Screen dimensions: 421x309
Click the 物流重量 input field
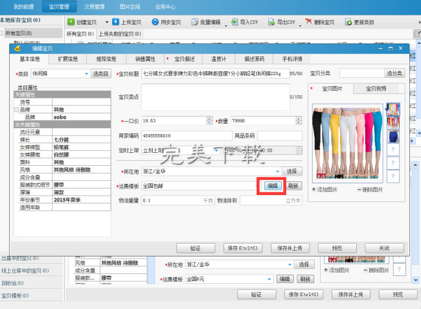(x=177, y=201)
